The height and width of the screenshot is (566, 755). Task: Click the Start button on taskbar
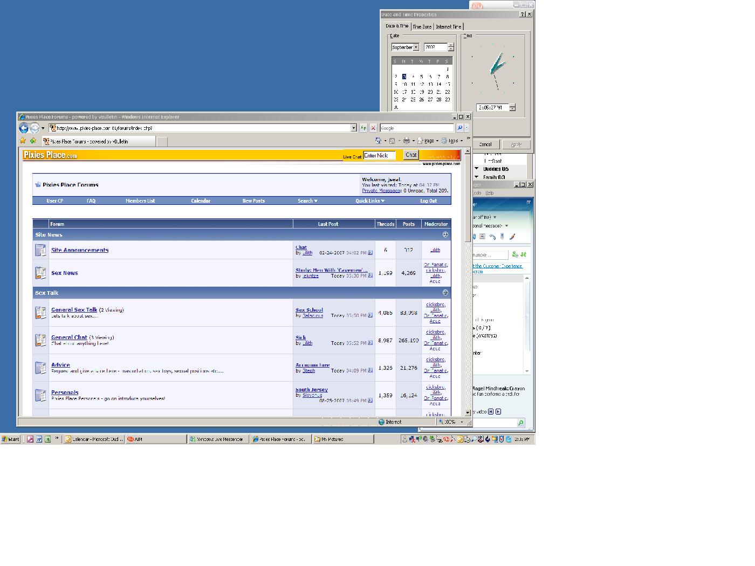pos(11,439)
